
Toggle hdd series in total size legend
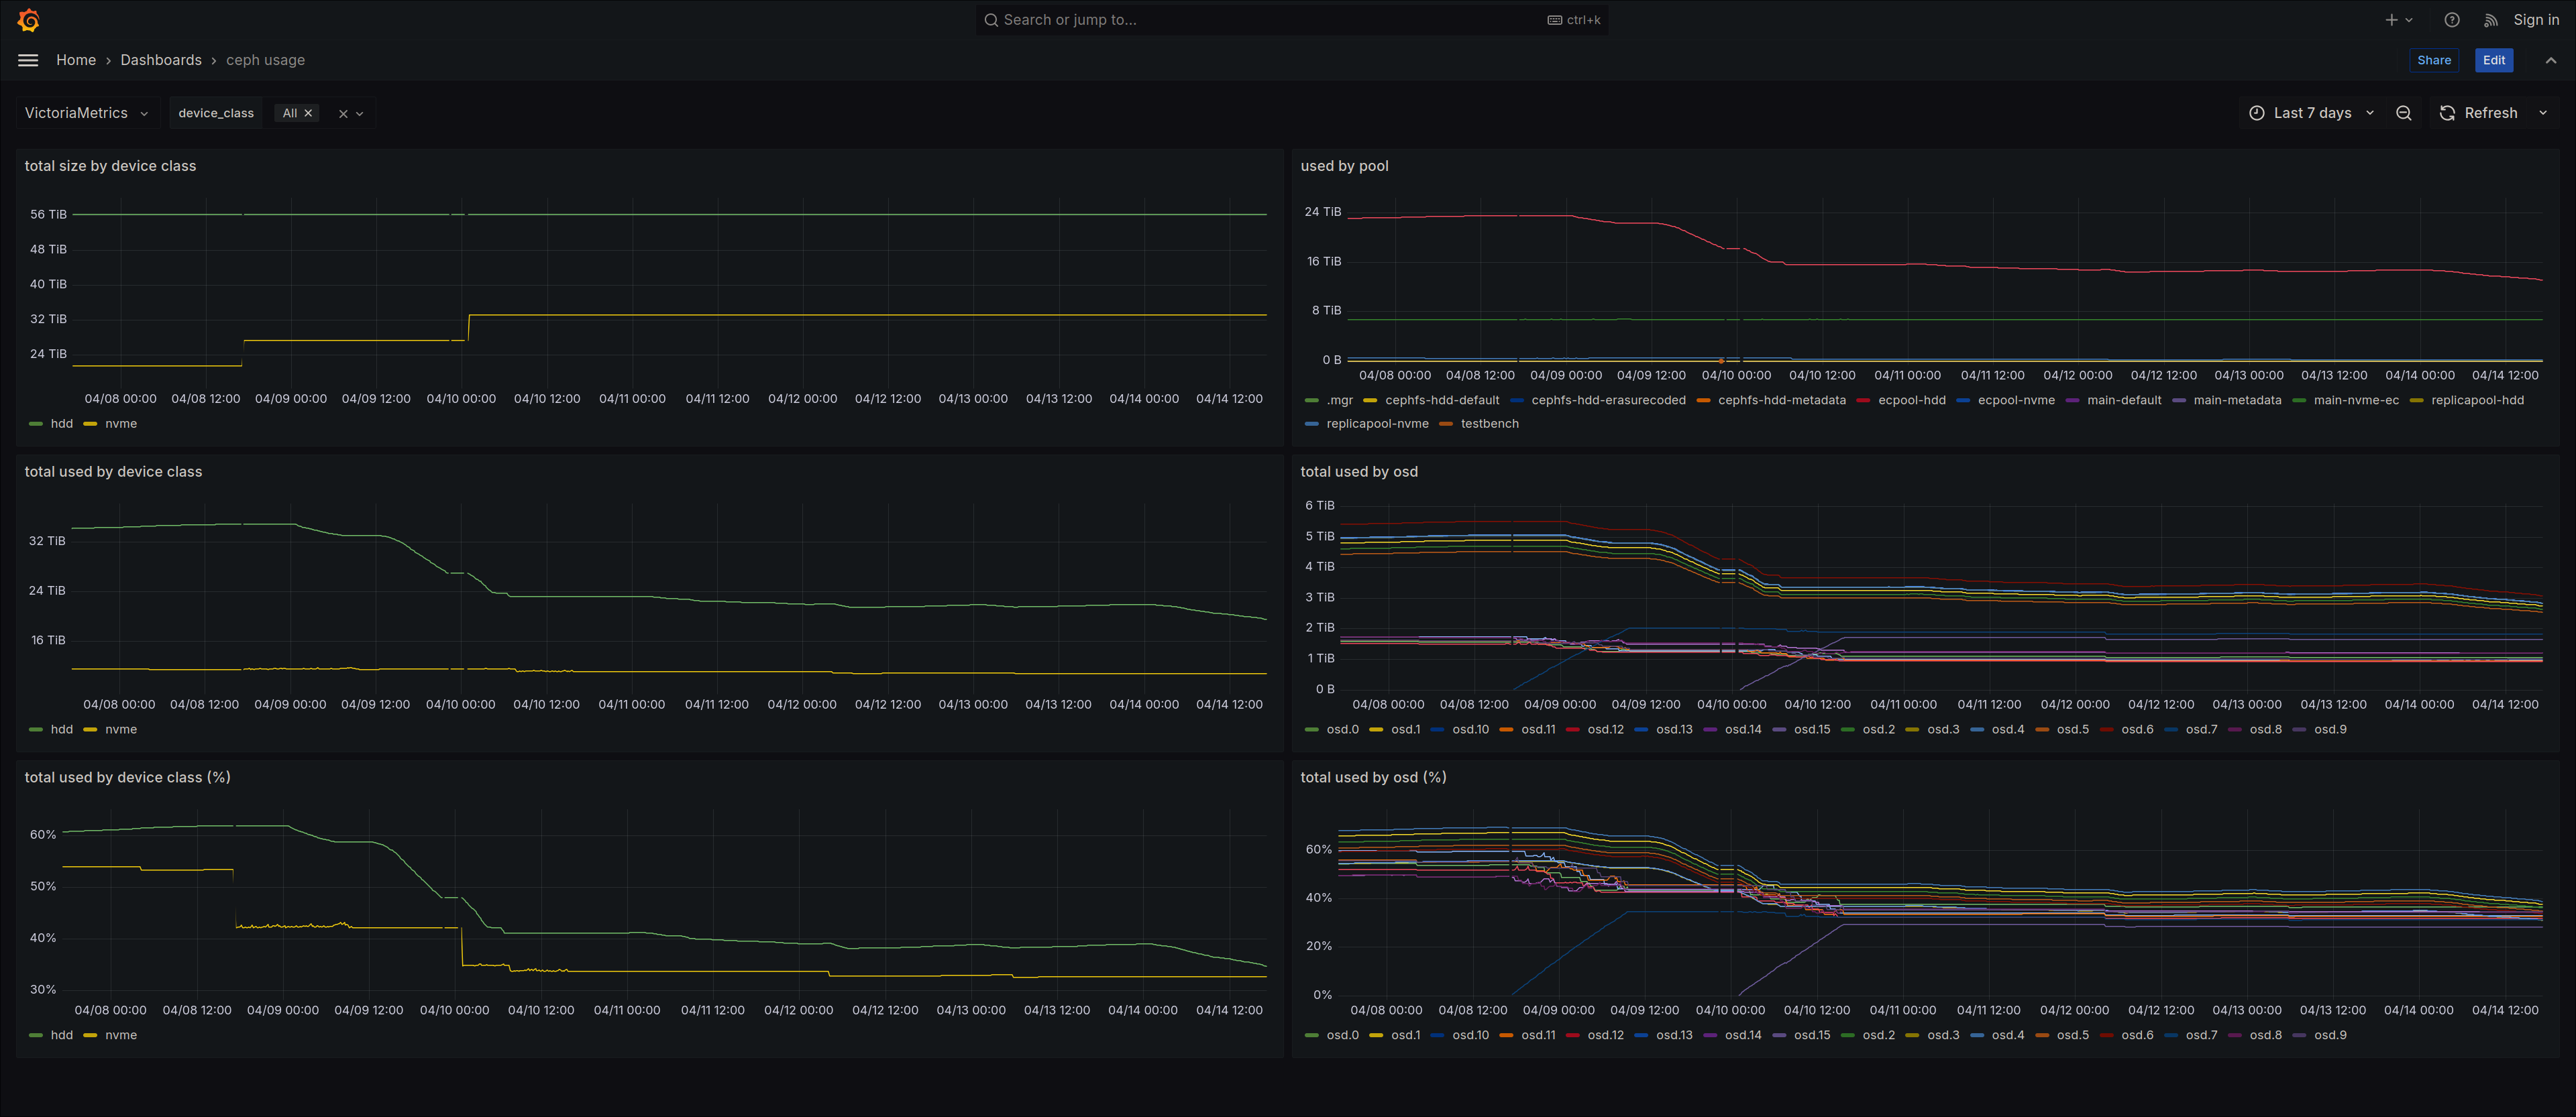51,424
